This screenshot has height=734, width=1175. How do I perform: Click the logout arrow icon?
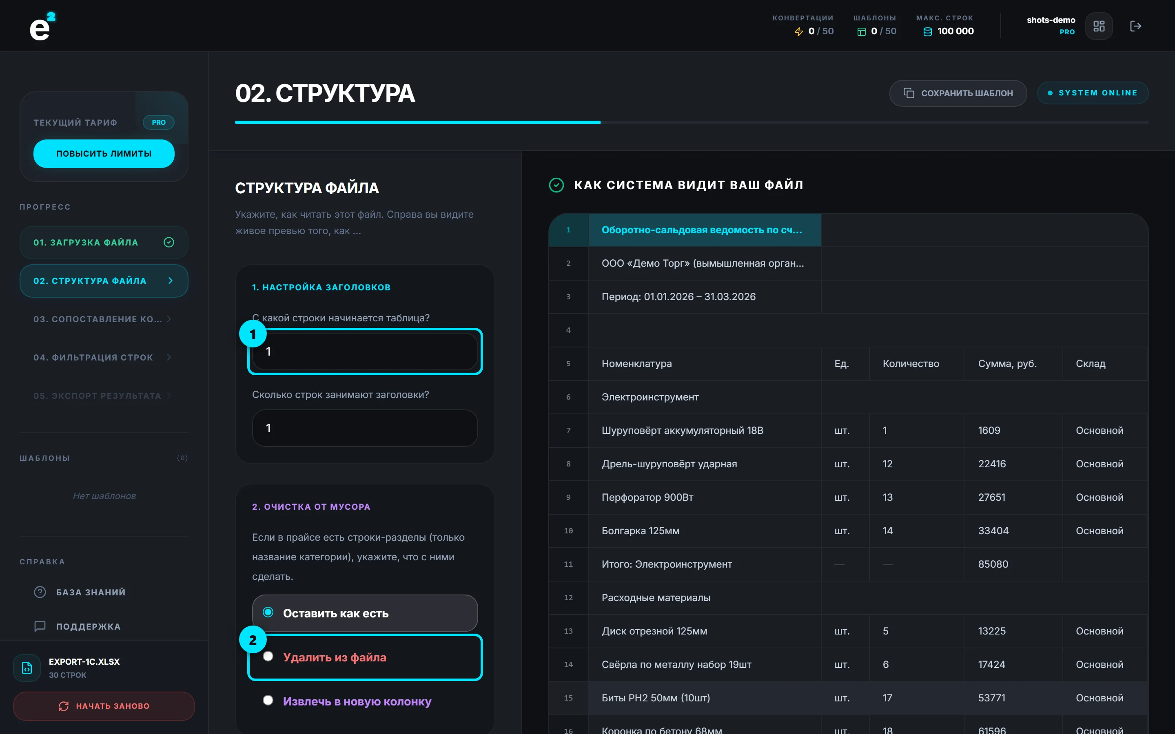point(1135,26)
